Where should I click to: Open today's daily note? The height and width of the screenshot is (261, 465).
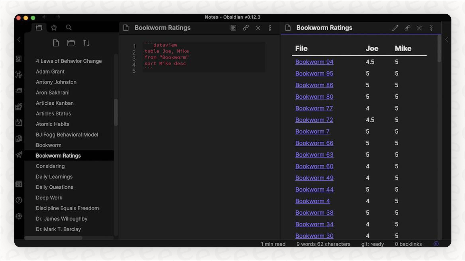[x=19, y=123]
